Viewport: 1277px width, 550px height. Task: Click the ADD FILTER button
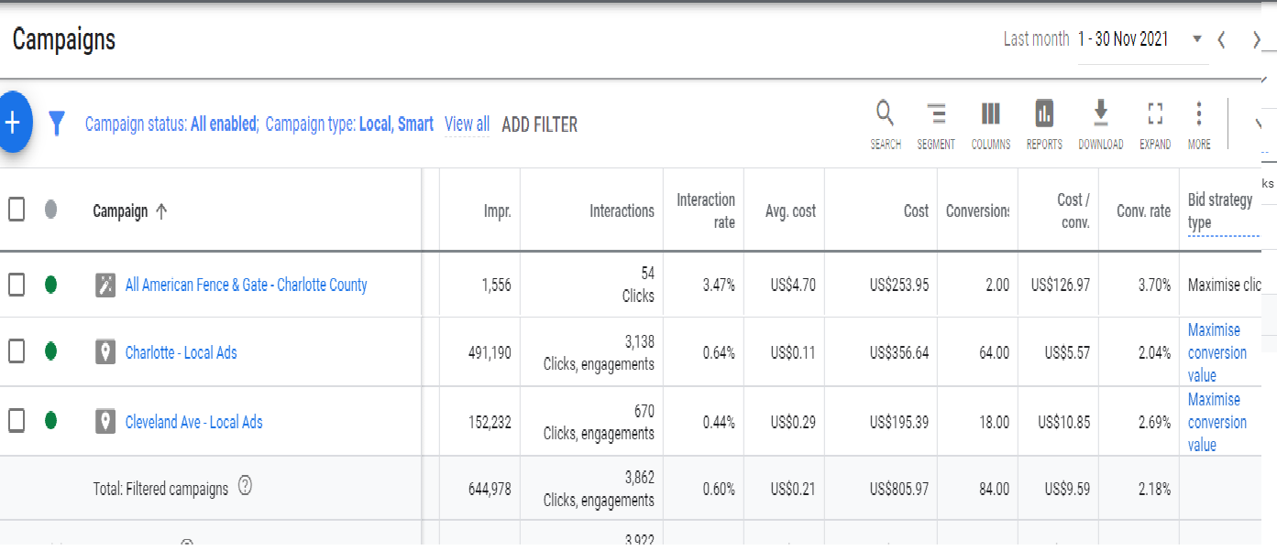point(539,124)
